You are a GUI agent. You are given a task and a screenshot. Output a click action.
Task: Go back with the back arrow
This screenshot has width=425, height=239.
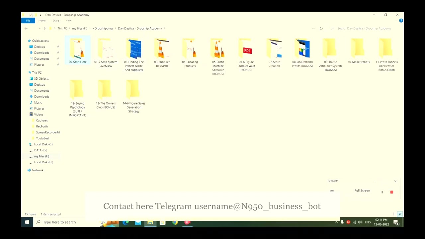pyautogui.click(x=26, y=29)
